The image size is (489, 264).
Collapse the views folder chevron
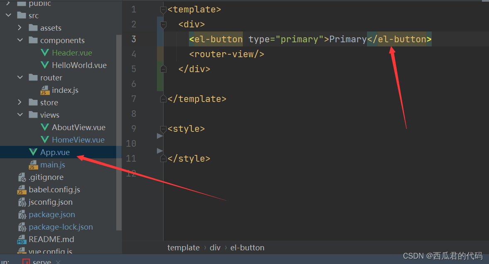(x=20, y=115)
